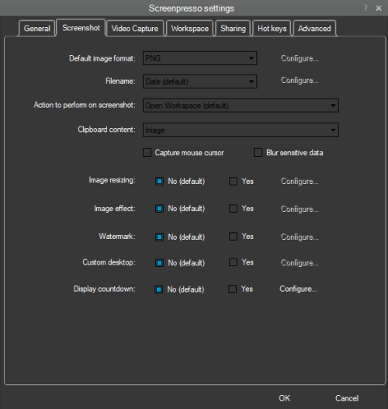Screen dimensions: 388x409
Task: Enable Capture mouse cursor checkbox
Action: [x=147, y=153]
